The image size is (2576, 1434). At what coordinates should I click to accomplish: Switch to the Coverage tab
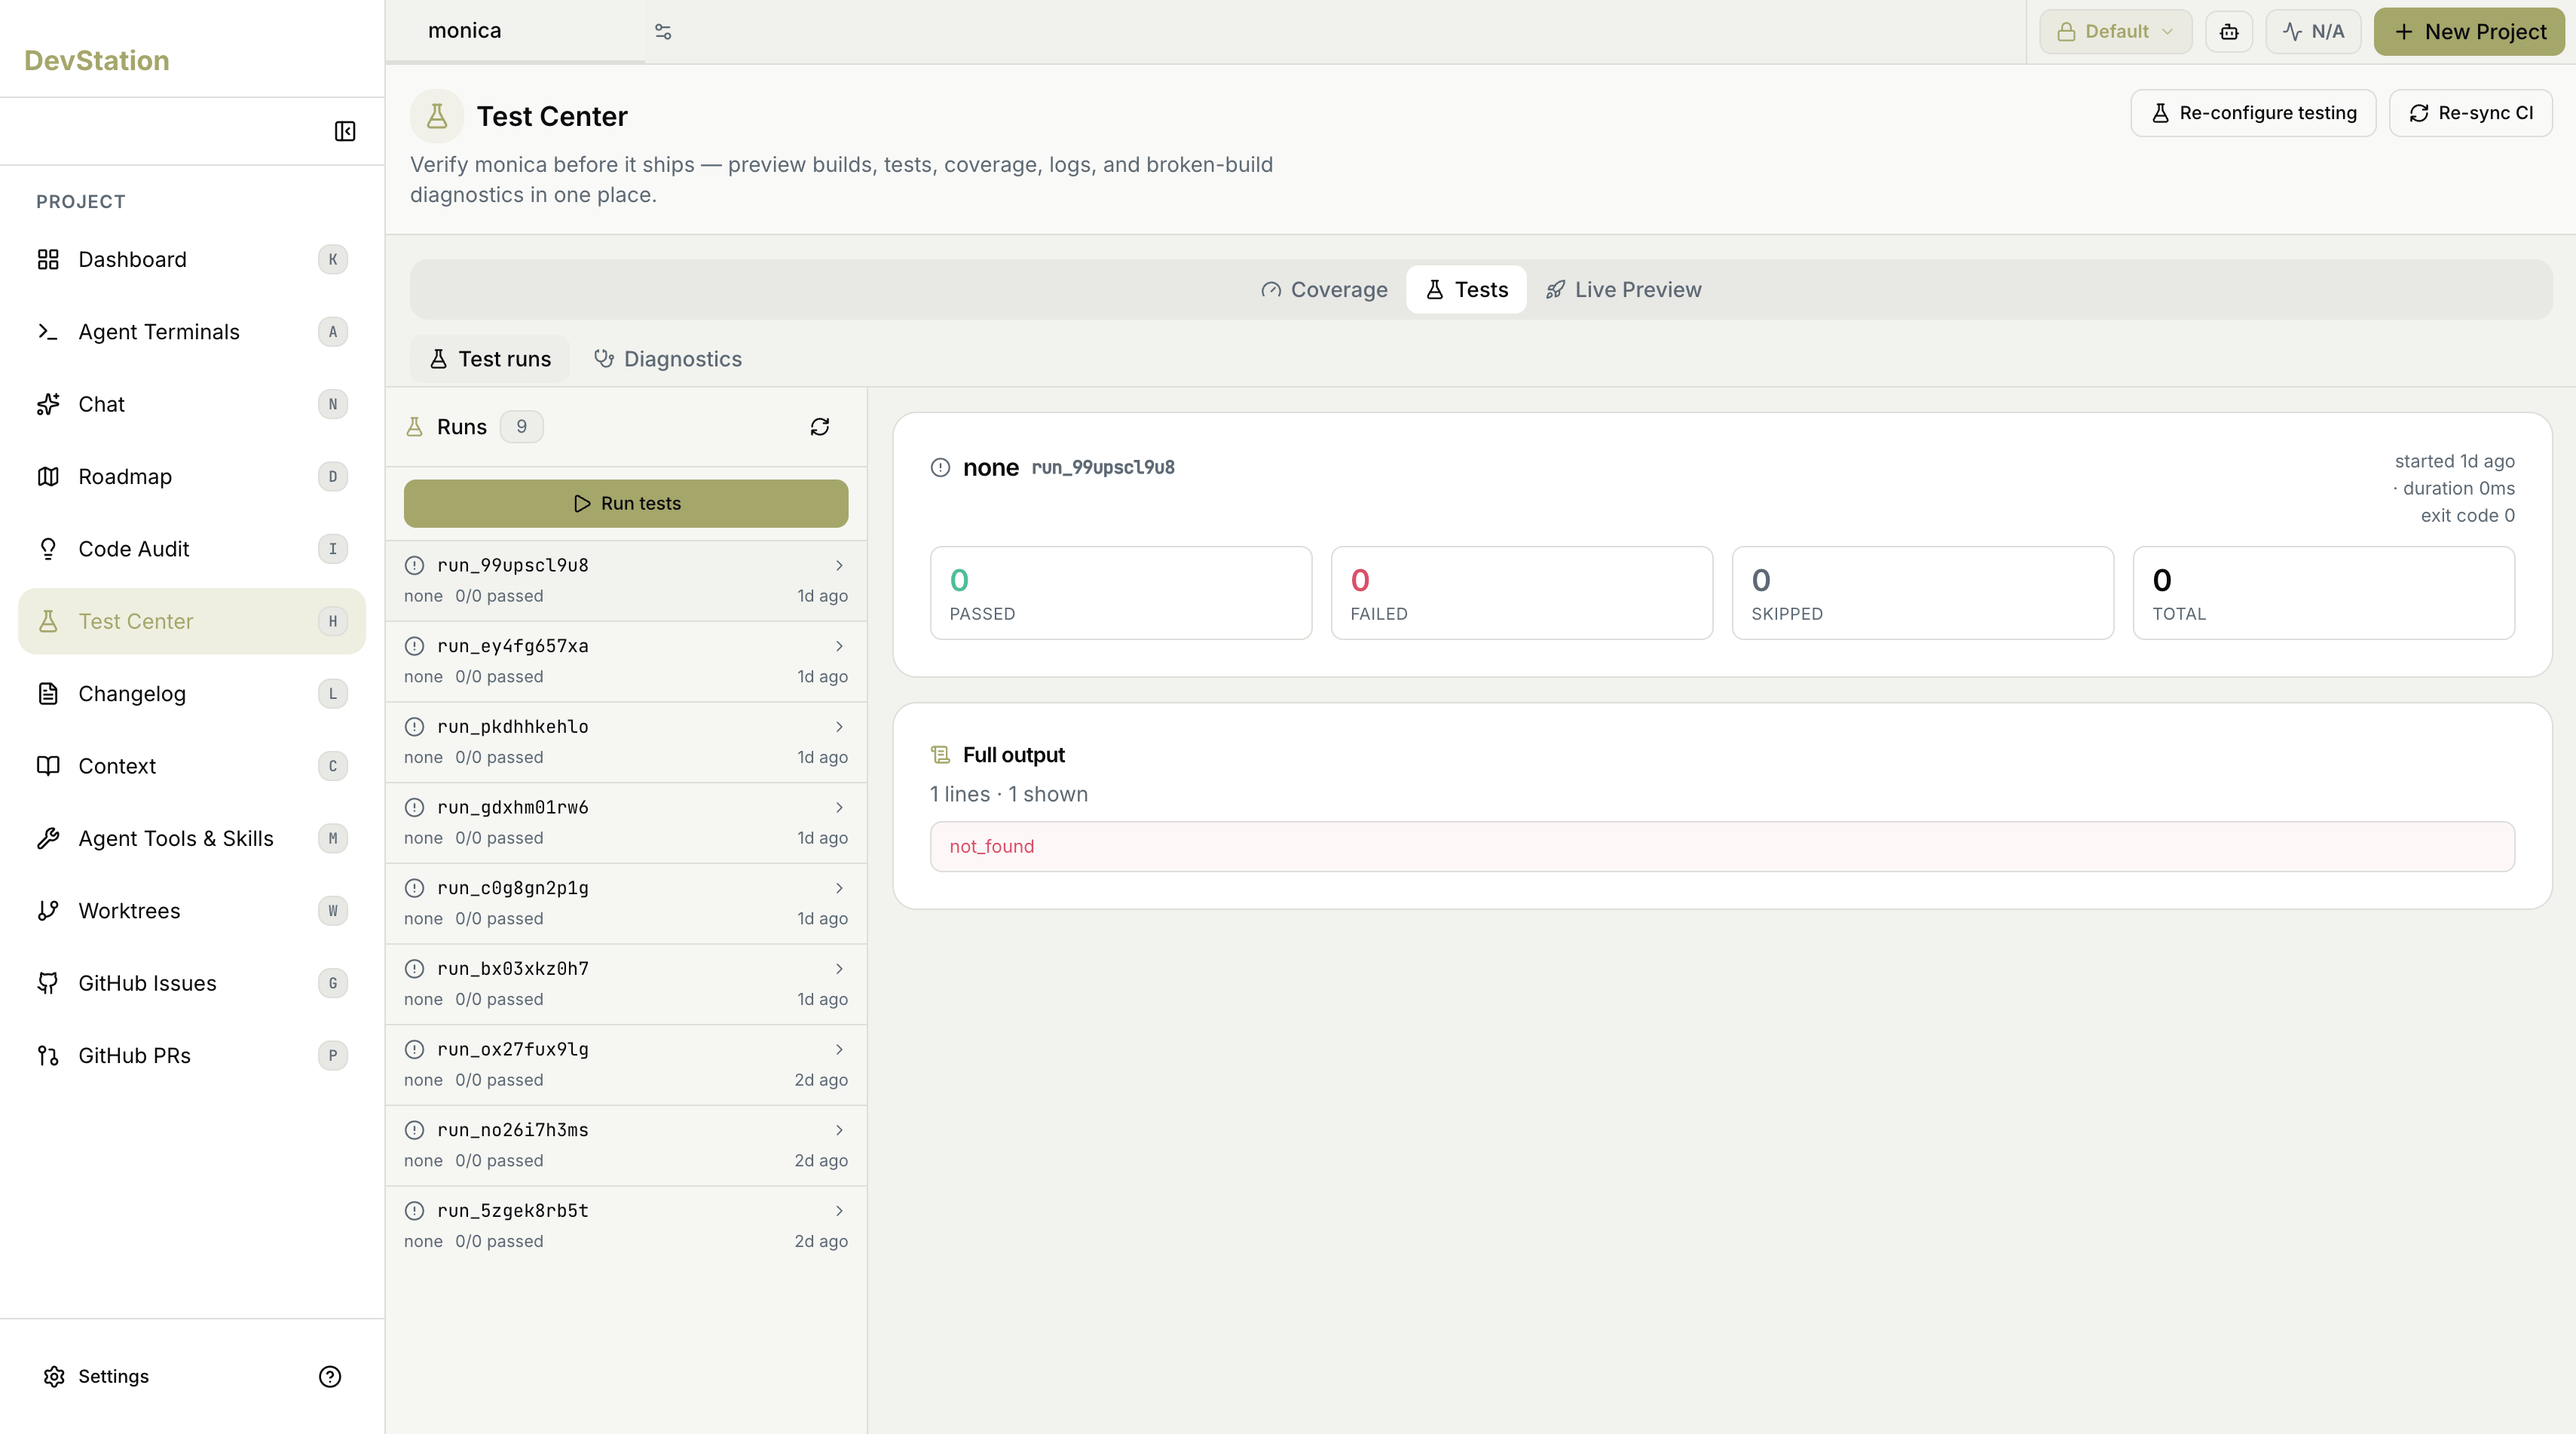(x=1324, y=290)
